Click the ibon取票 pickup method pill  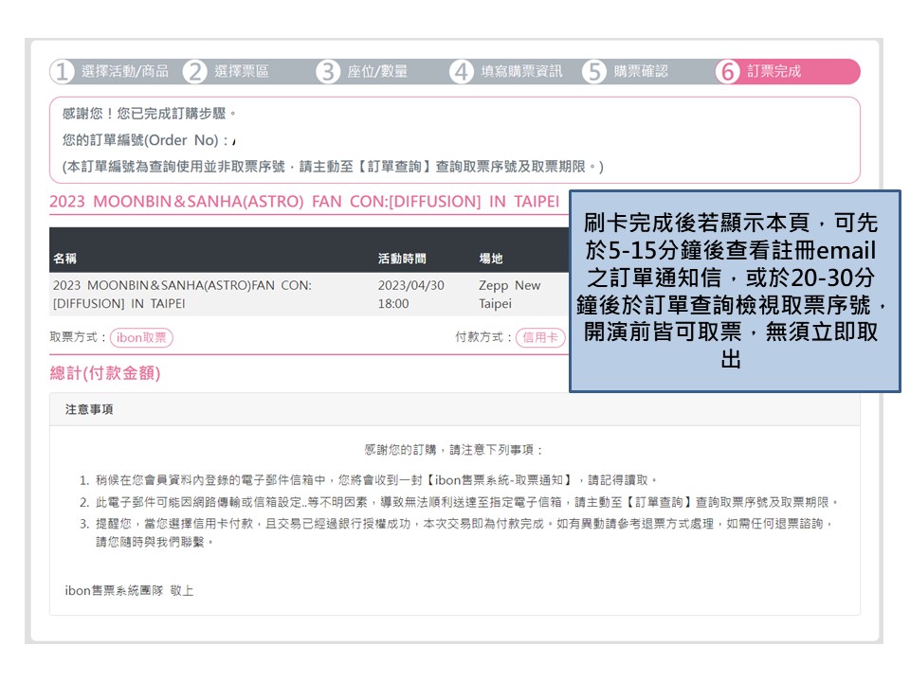click(x=141, y=338)
